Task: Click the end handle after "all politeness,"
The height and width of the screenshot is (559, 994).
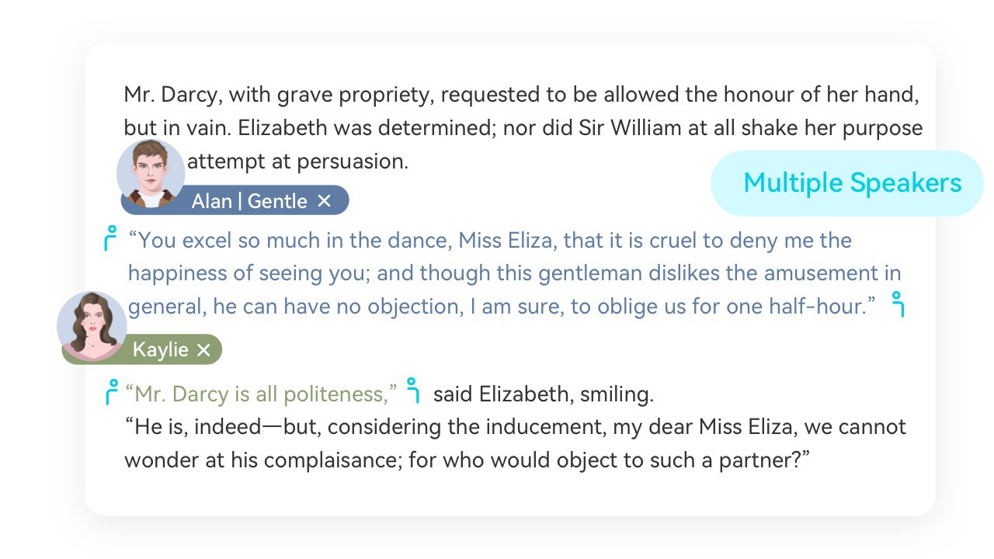Action: pyautogui.click(x=414, y=390)
